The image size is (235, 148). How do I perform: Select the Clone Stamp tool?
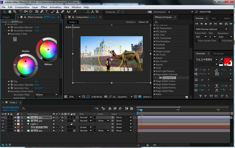click(x=57, y=12)
